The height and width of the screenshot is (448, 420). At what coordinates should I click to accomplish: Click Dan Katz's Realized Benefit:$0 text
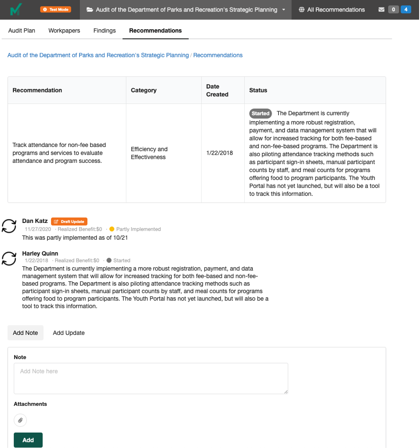click(x=80, y=229)
